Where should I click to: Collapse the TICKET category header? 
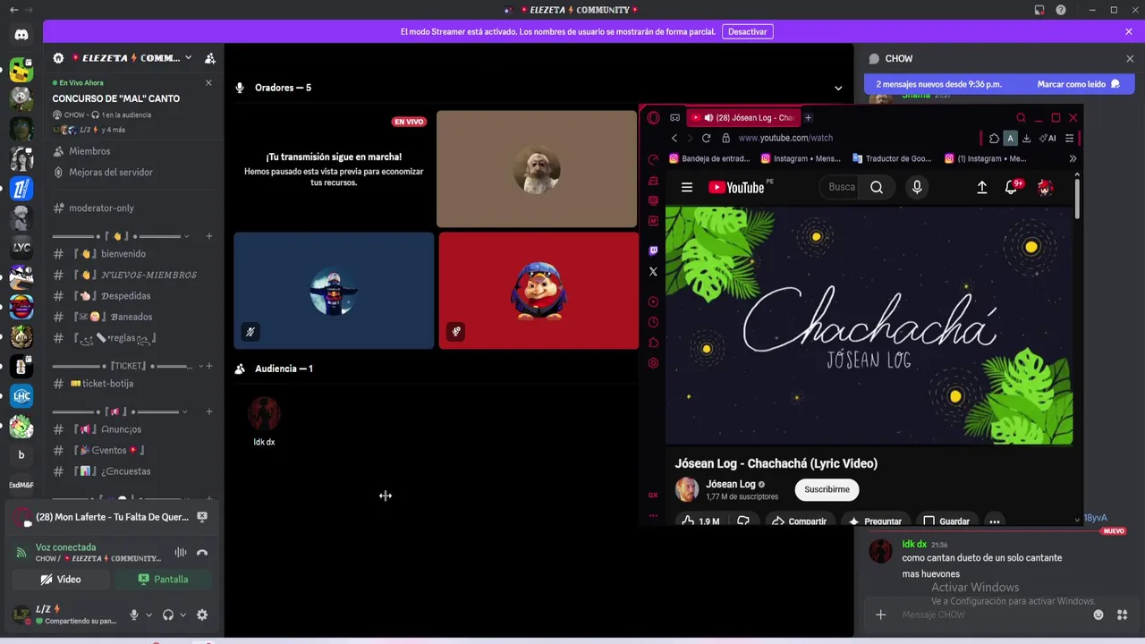point(126,366)
